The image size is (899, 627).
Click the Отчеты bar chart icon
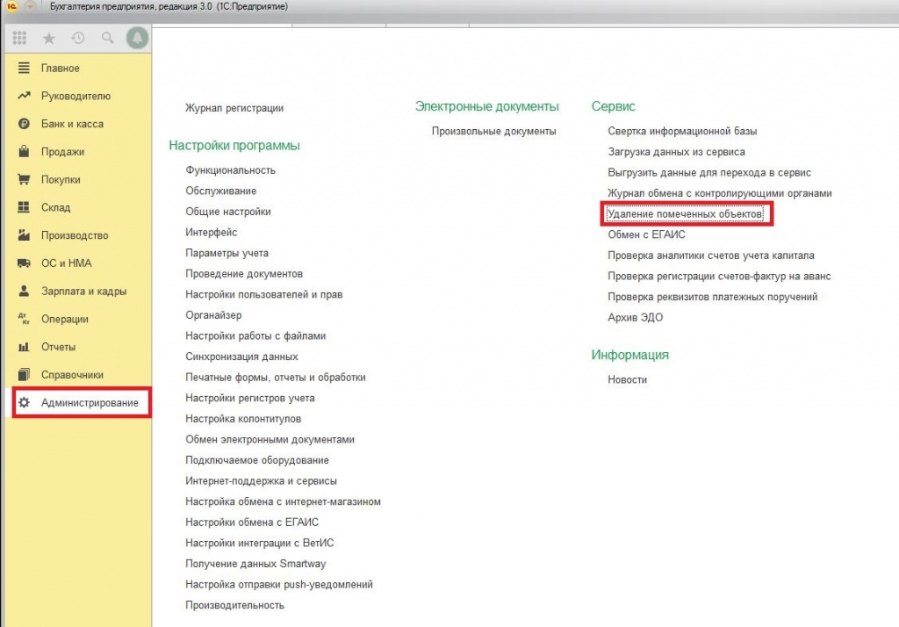pyautogui.click(x=24, y=347)
